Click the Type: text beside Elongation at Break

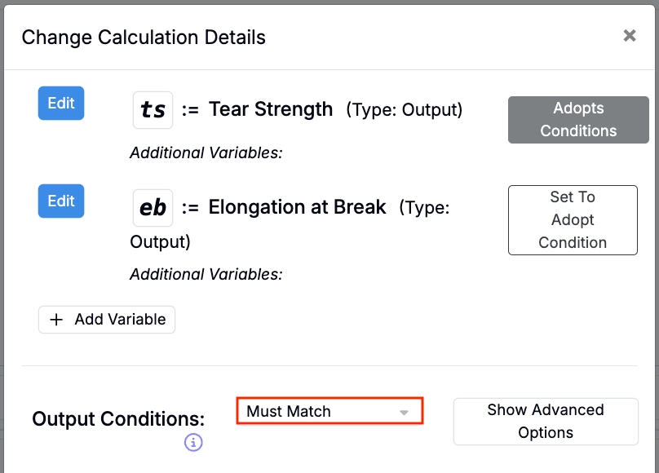(x=424, y=208)
